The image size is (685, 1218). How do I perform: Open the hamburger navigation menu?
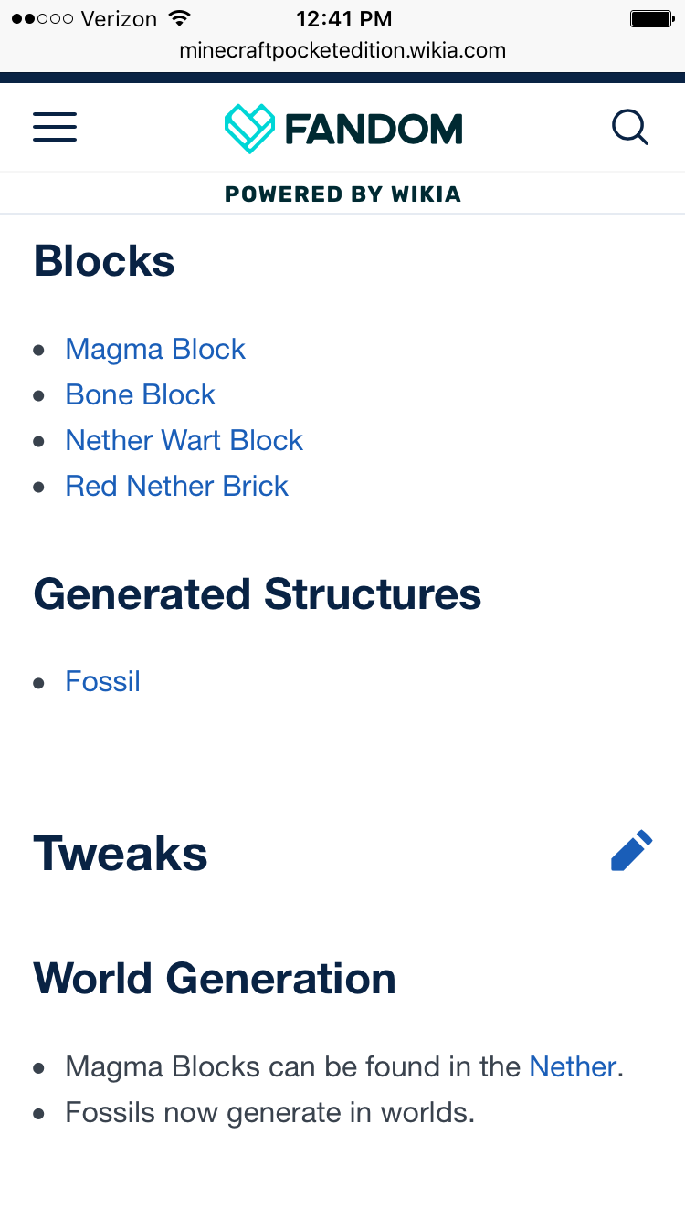(x=55, y=127)
